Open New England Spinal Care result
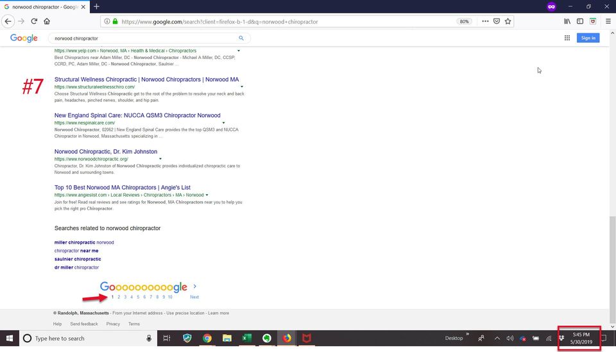The width and height of the screenshot is (616, 352). click(x=137, y=115)
